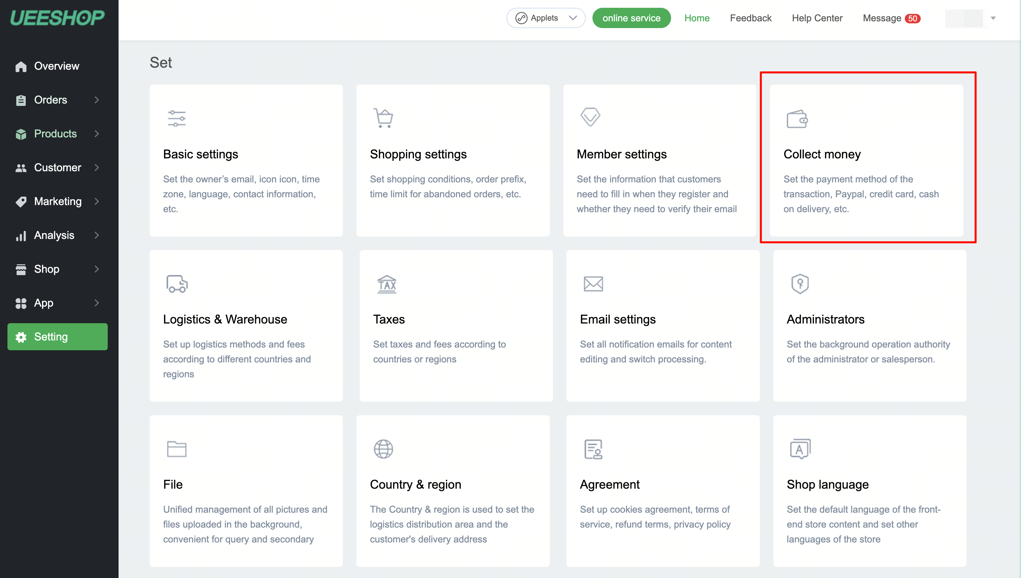Expand the Orders sidebar submenu
Viewport: 1021px width, 578px height.
pyautogui.click(x=97, y=100)
